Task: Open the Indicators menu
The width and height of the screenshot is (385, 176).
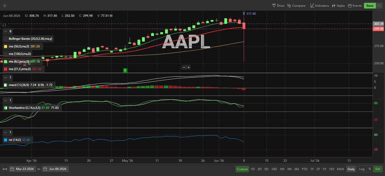Action: [x=319, y=5]
